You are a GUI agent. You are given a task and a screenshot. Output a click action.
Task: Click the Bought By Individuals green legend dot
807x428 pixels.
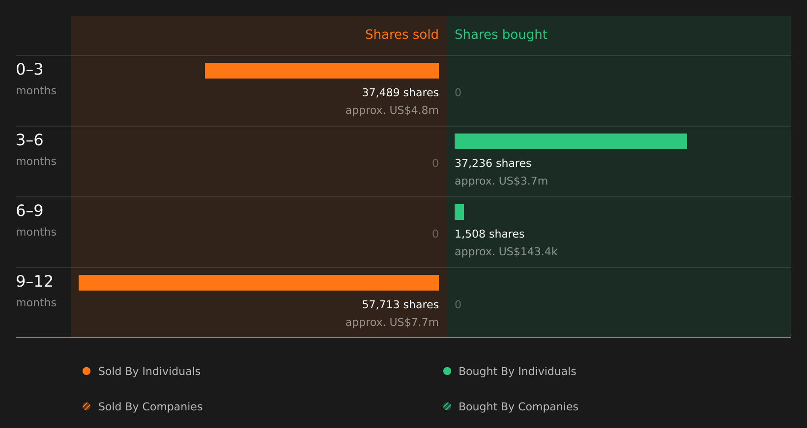tap(447, 371)
